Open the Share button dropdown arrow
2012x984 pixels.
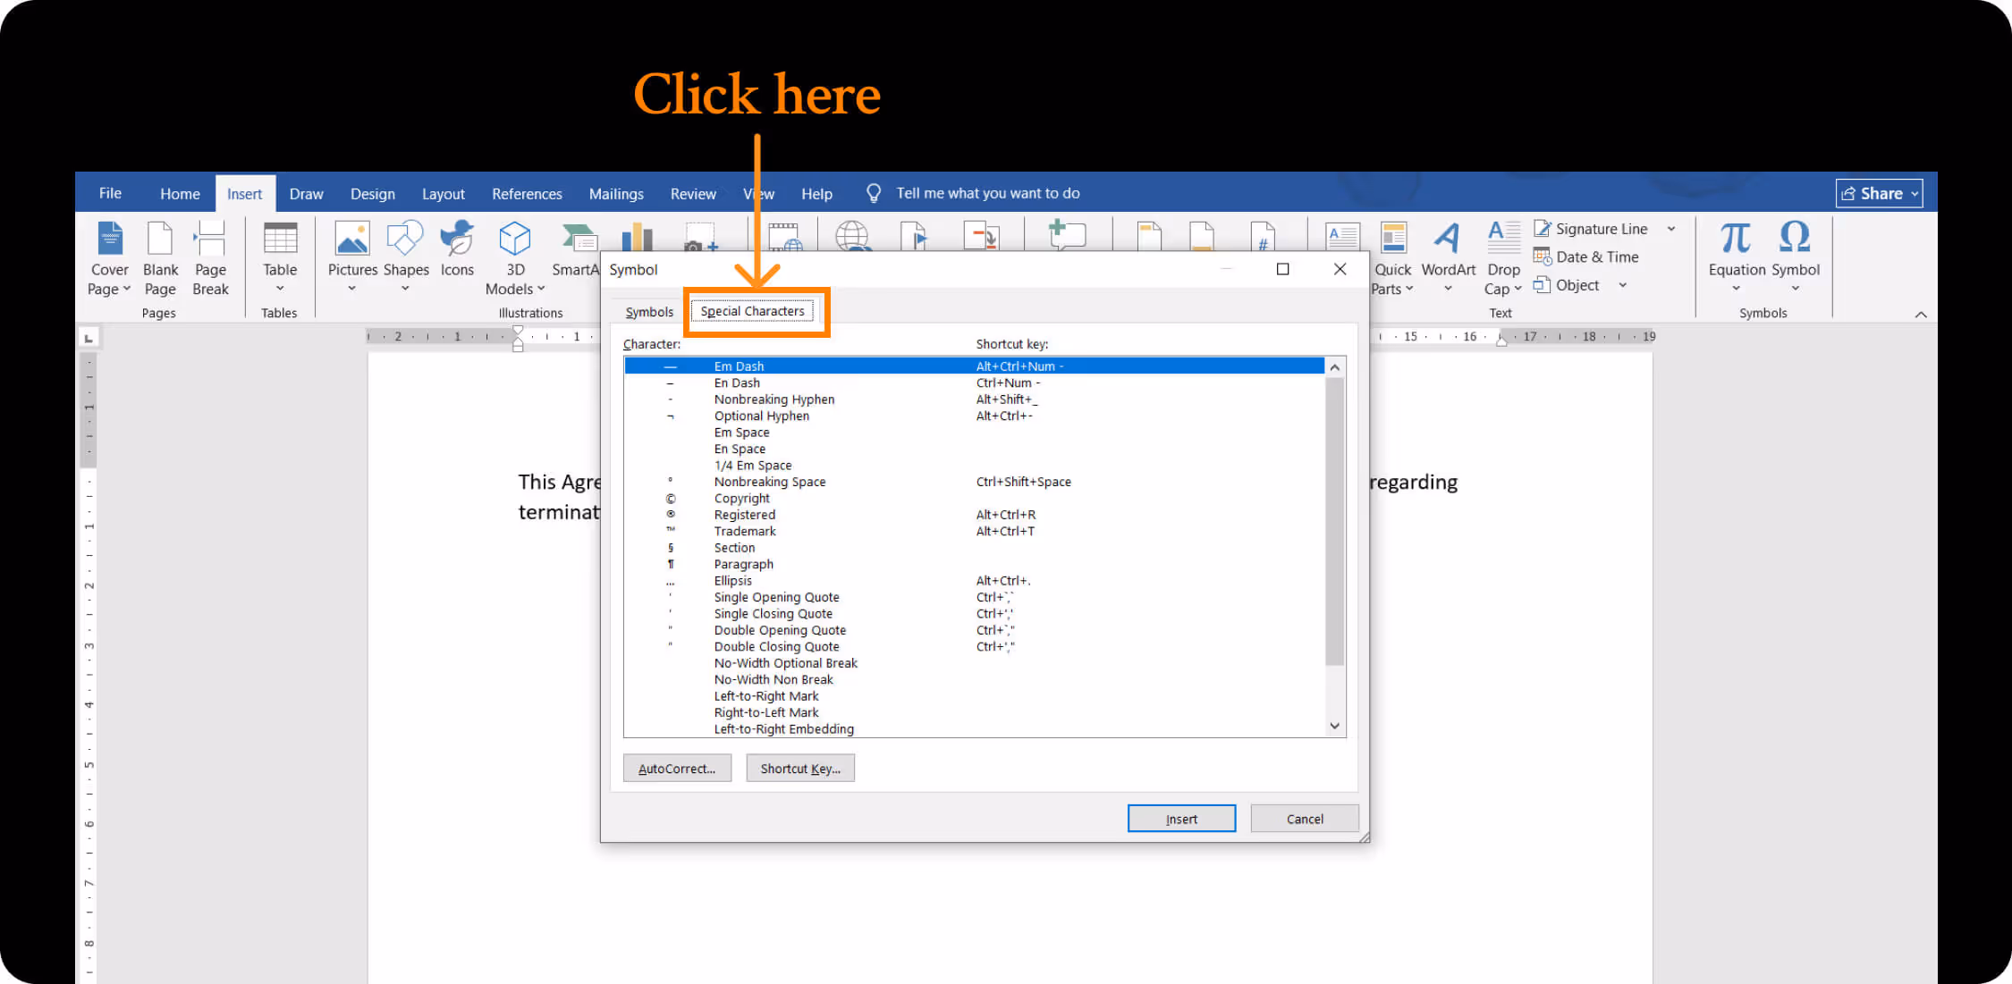pos(1915,194)
